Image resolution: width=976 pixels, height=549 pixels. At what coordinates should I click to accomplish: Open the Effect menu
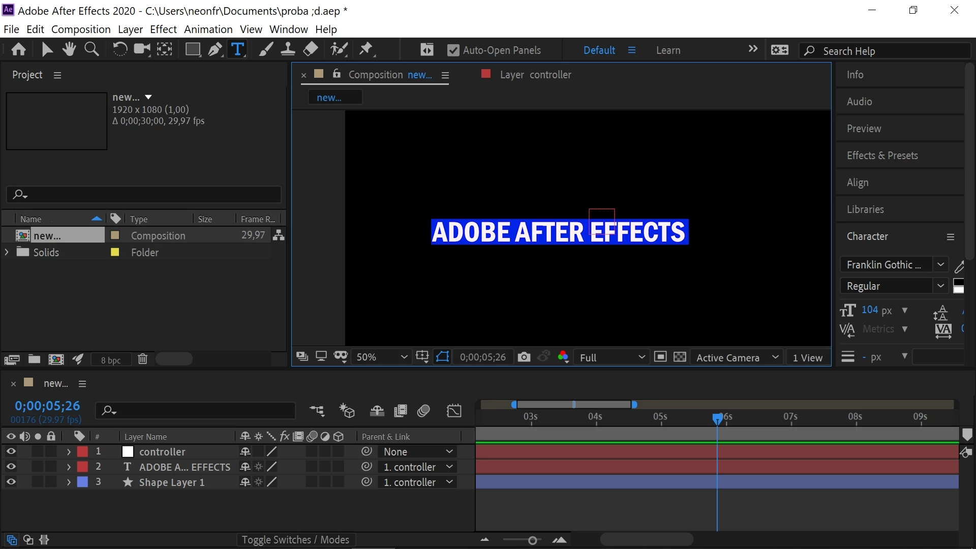163,29
